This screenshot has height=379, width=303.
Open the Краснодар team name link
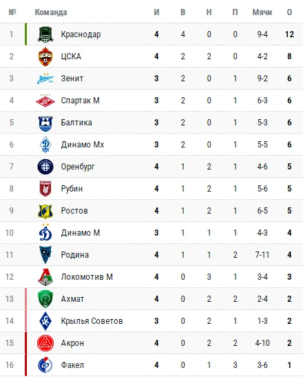(x=81, y=34)
